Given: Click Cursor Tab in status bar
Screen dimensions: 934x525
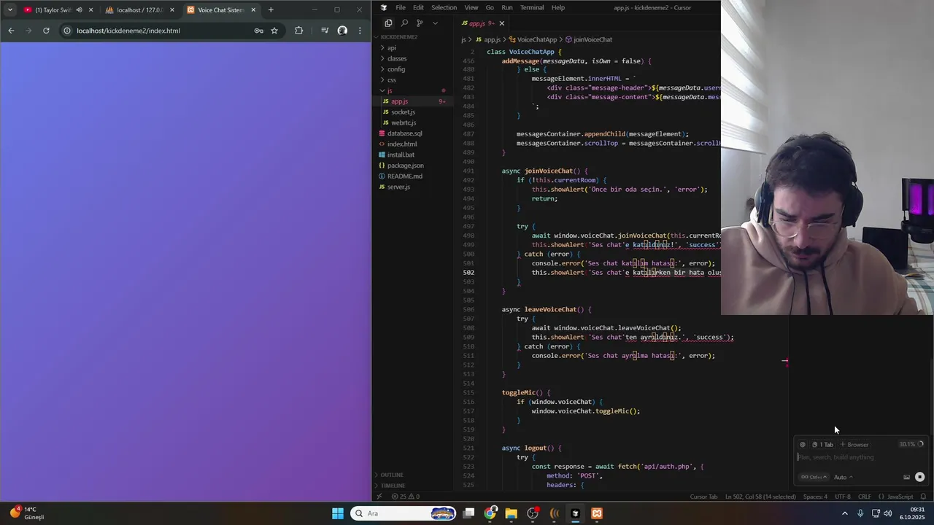Looking at the screenshot, I should click(x=703, y=497).
